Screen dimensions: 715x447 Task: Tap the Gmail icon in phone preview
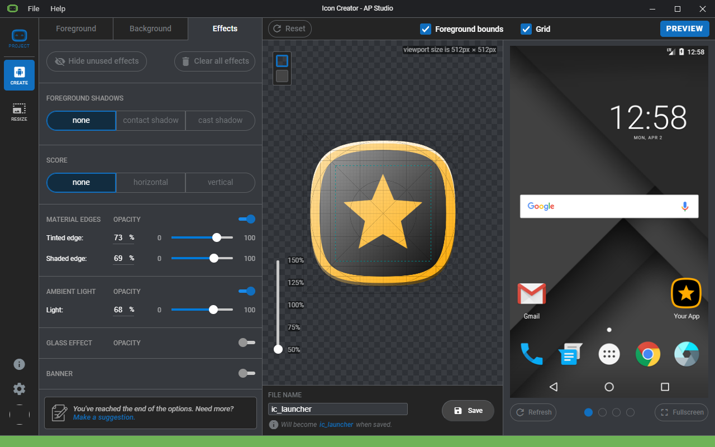531,294
